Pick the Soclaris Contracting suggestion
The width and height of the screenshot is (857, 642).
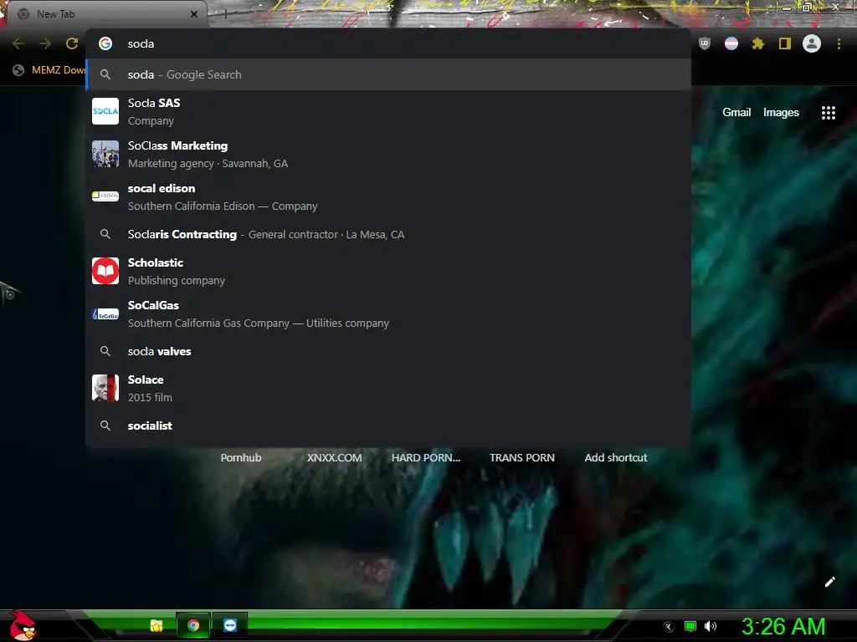tap(388, 235)
